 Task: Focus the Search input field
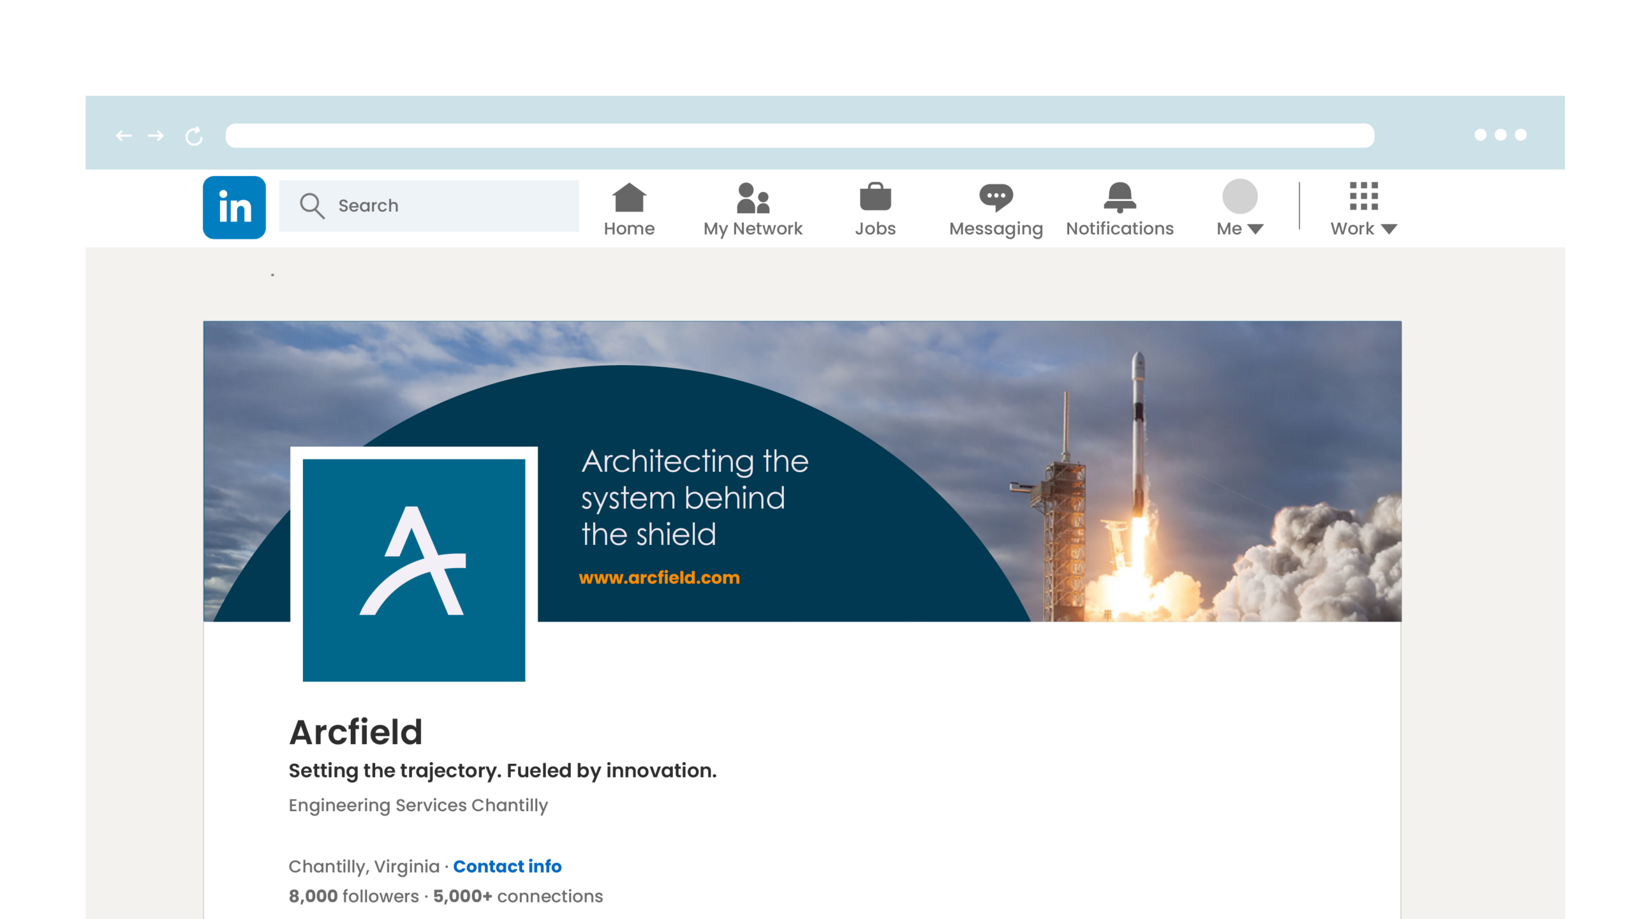[429, 205]
